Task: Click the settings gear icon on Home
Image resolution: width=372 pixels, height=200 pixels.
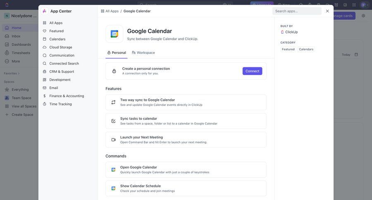Action: pyautogui.click(x=363, y=16)
